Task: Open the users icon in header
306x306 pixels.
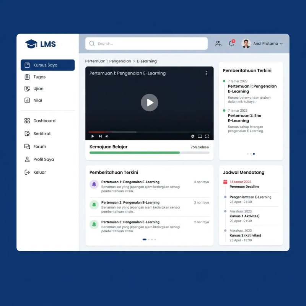Action: (x=218, y=43)
